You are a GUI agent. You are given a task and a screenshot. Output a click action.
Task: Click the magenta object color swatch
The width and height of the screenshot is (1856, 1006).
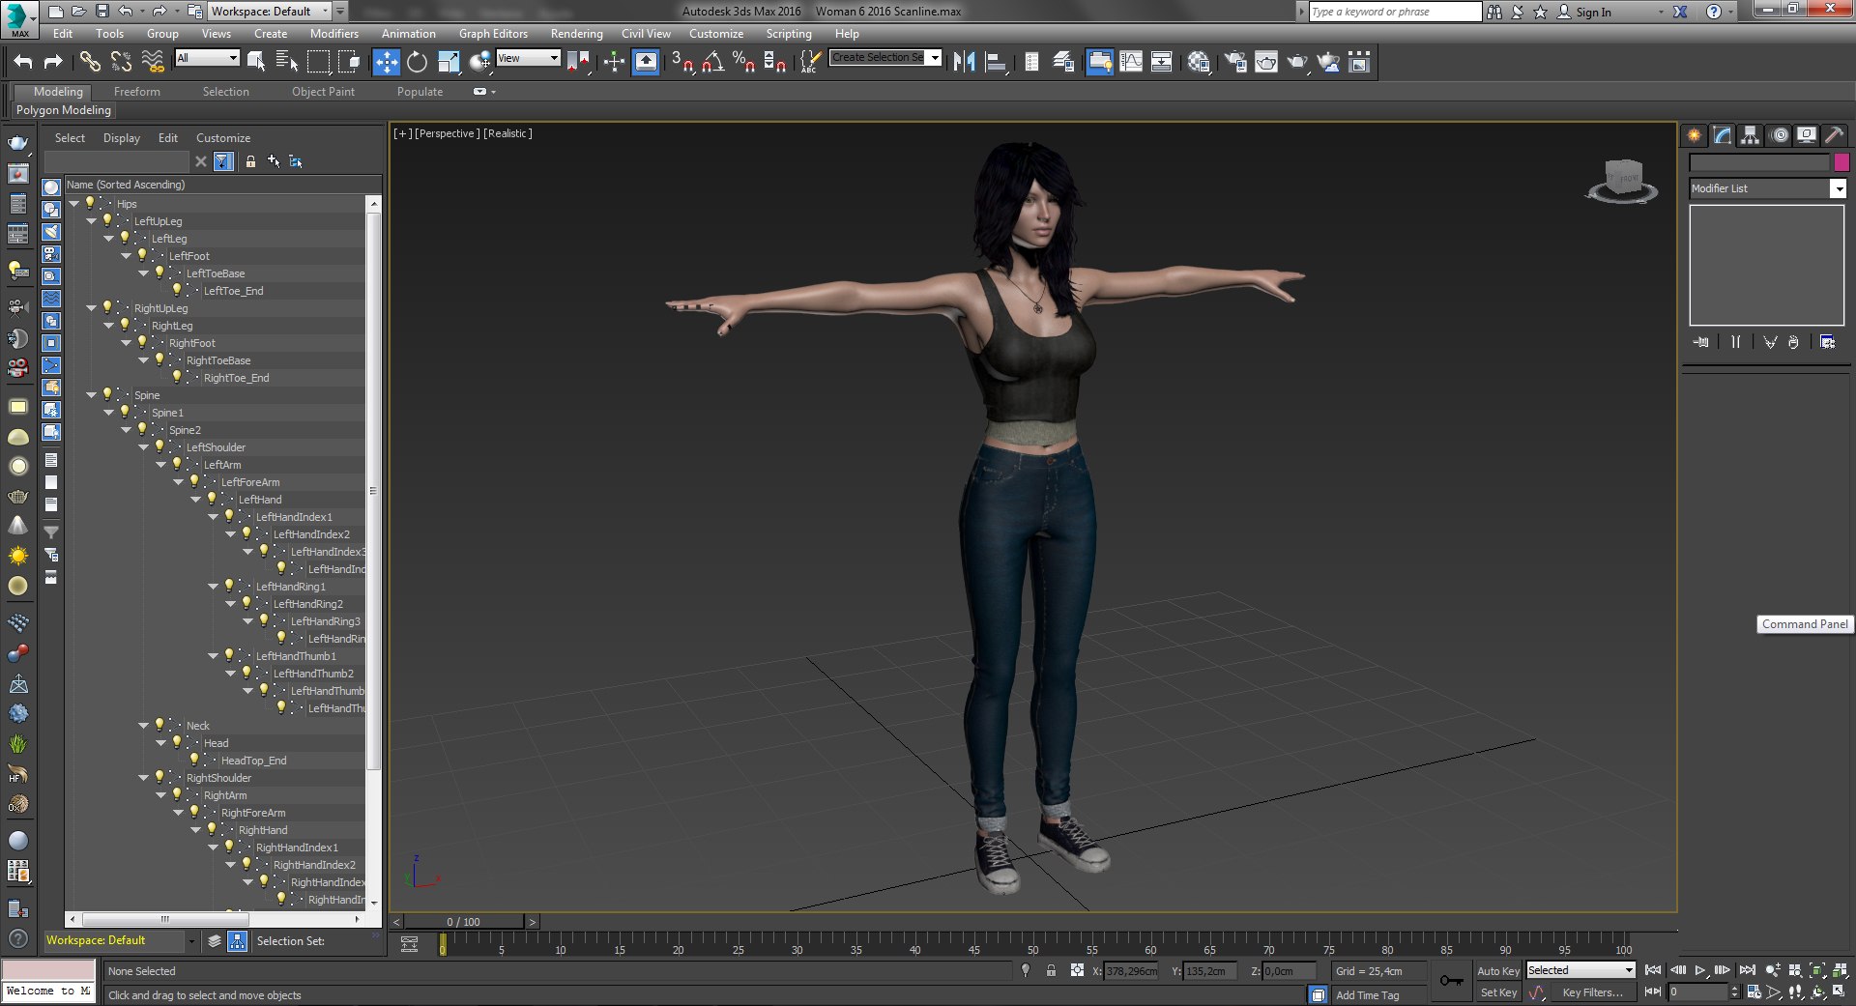[x=1841, y=162]
